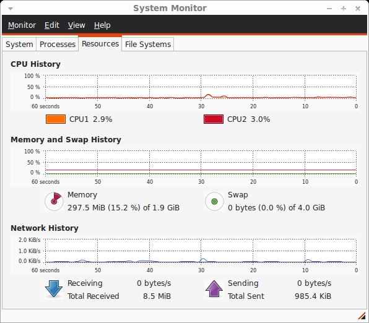Open the Edit menu

tap(52, 25)
